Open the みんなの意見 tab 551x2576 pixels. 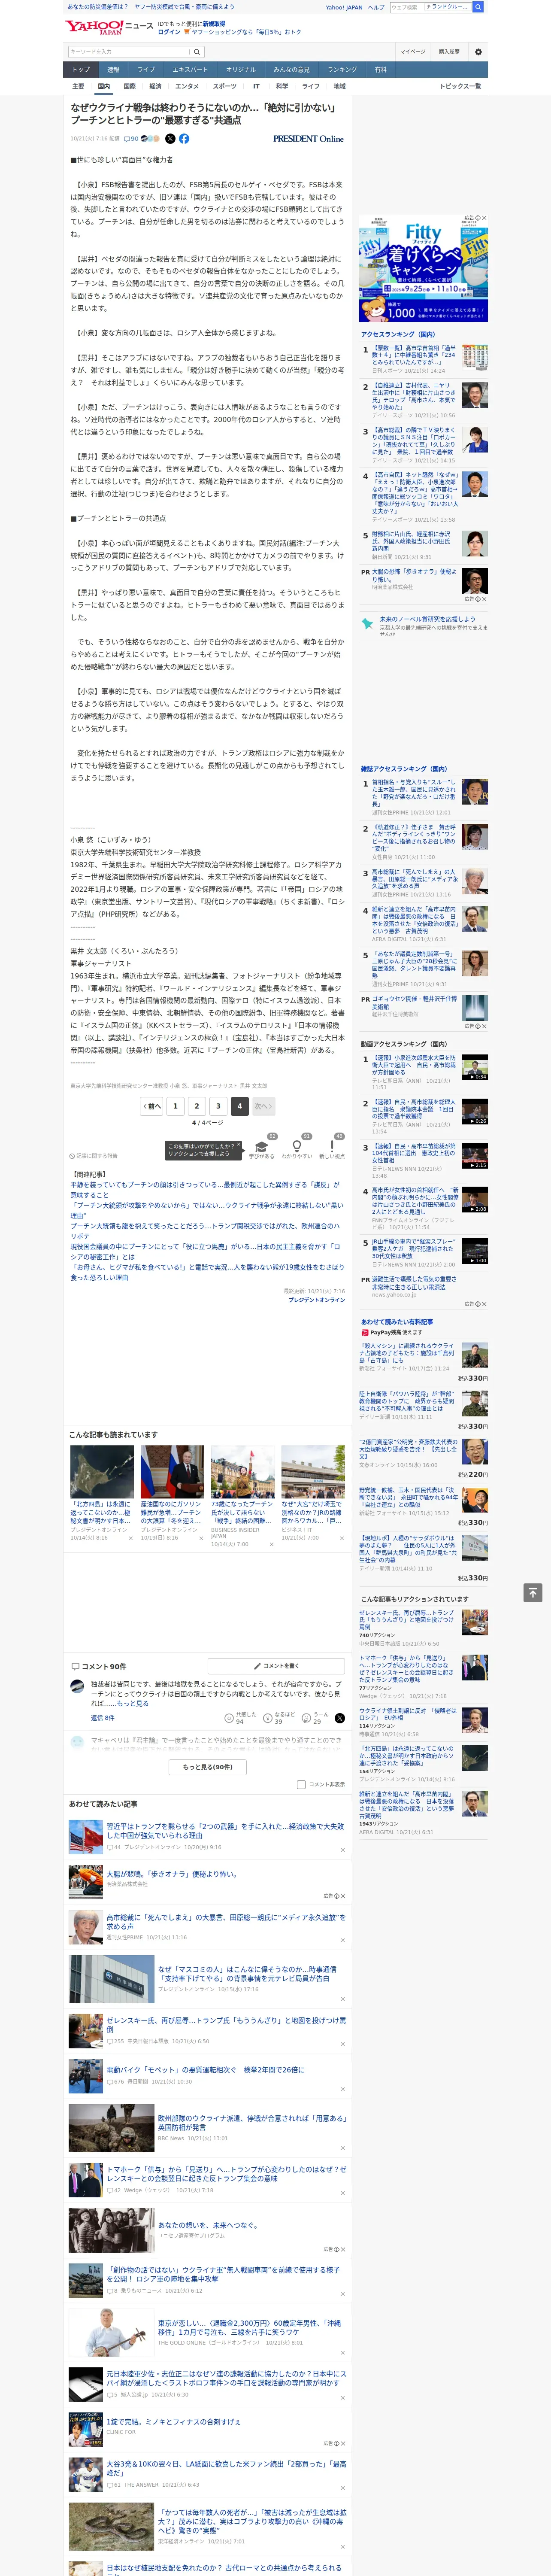tap(291, 70)
